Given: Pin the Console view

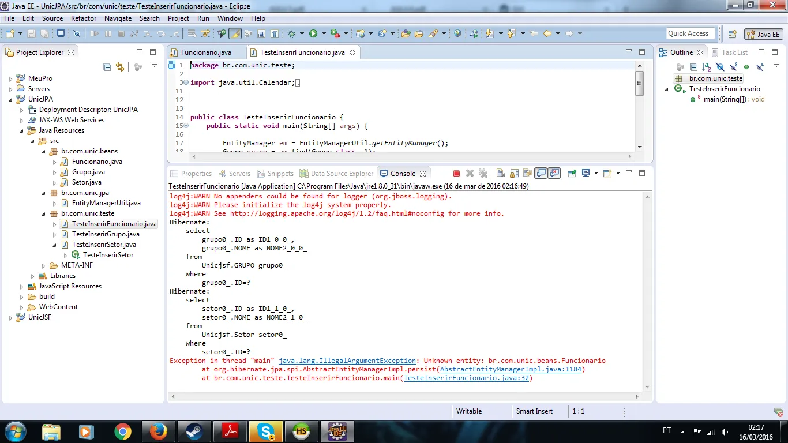Looking at the screenshot, I should pyautogui.click(x=572, y=174).
